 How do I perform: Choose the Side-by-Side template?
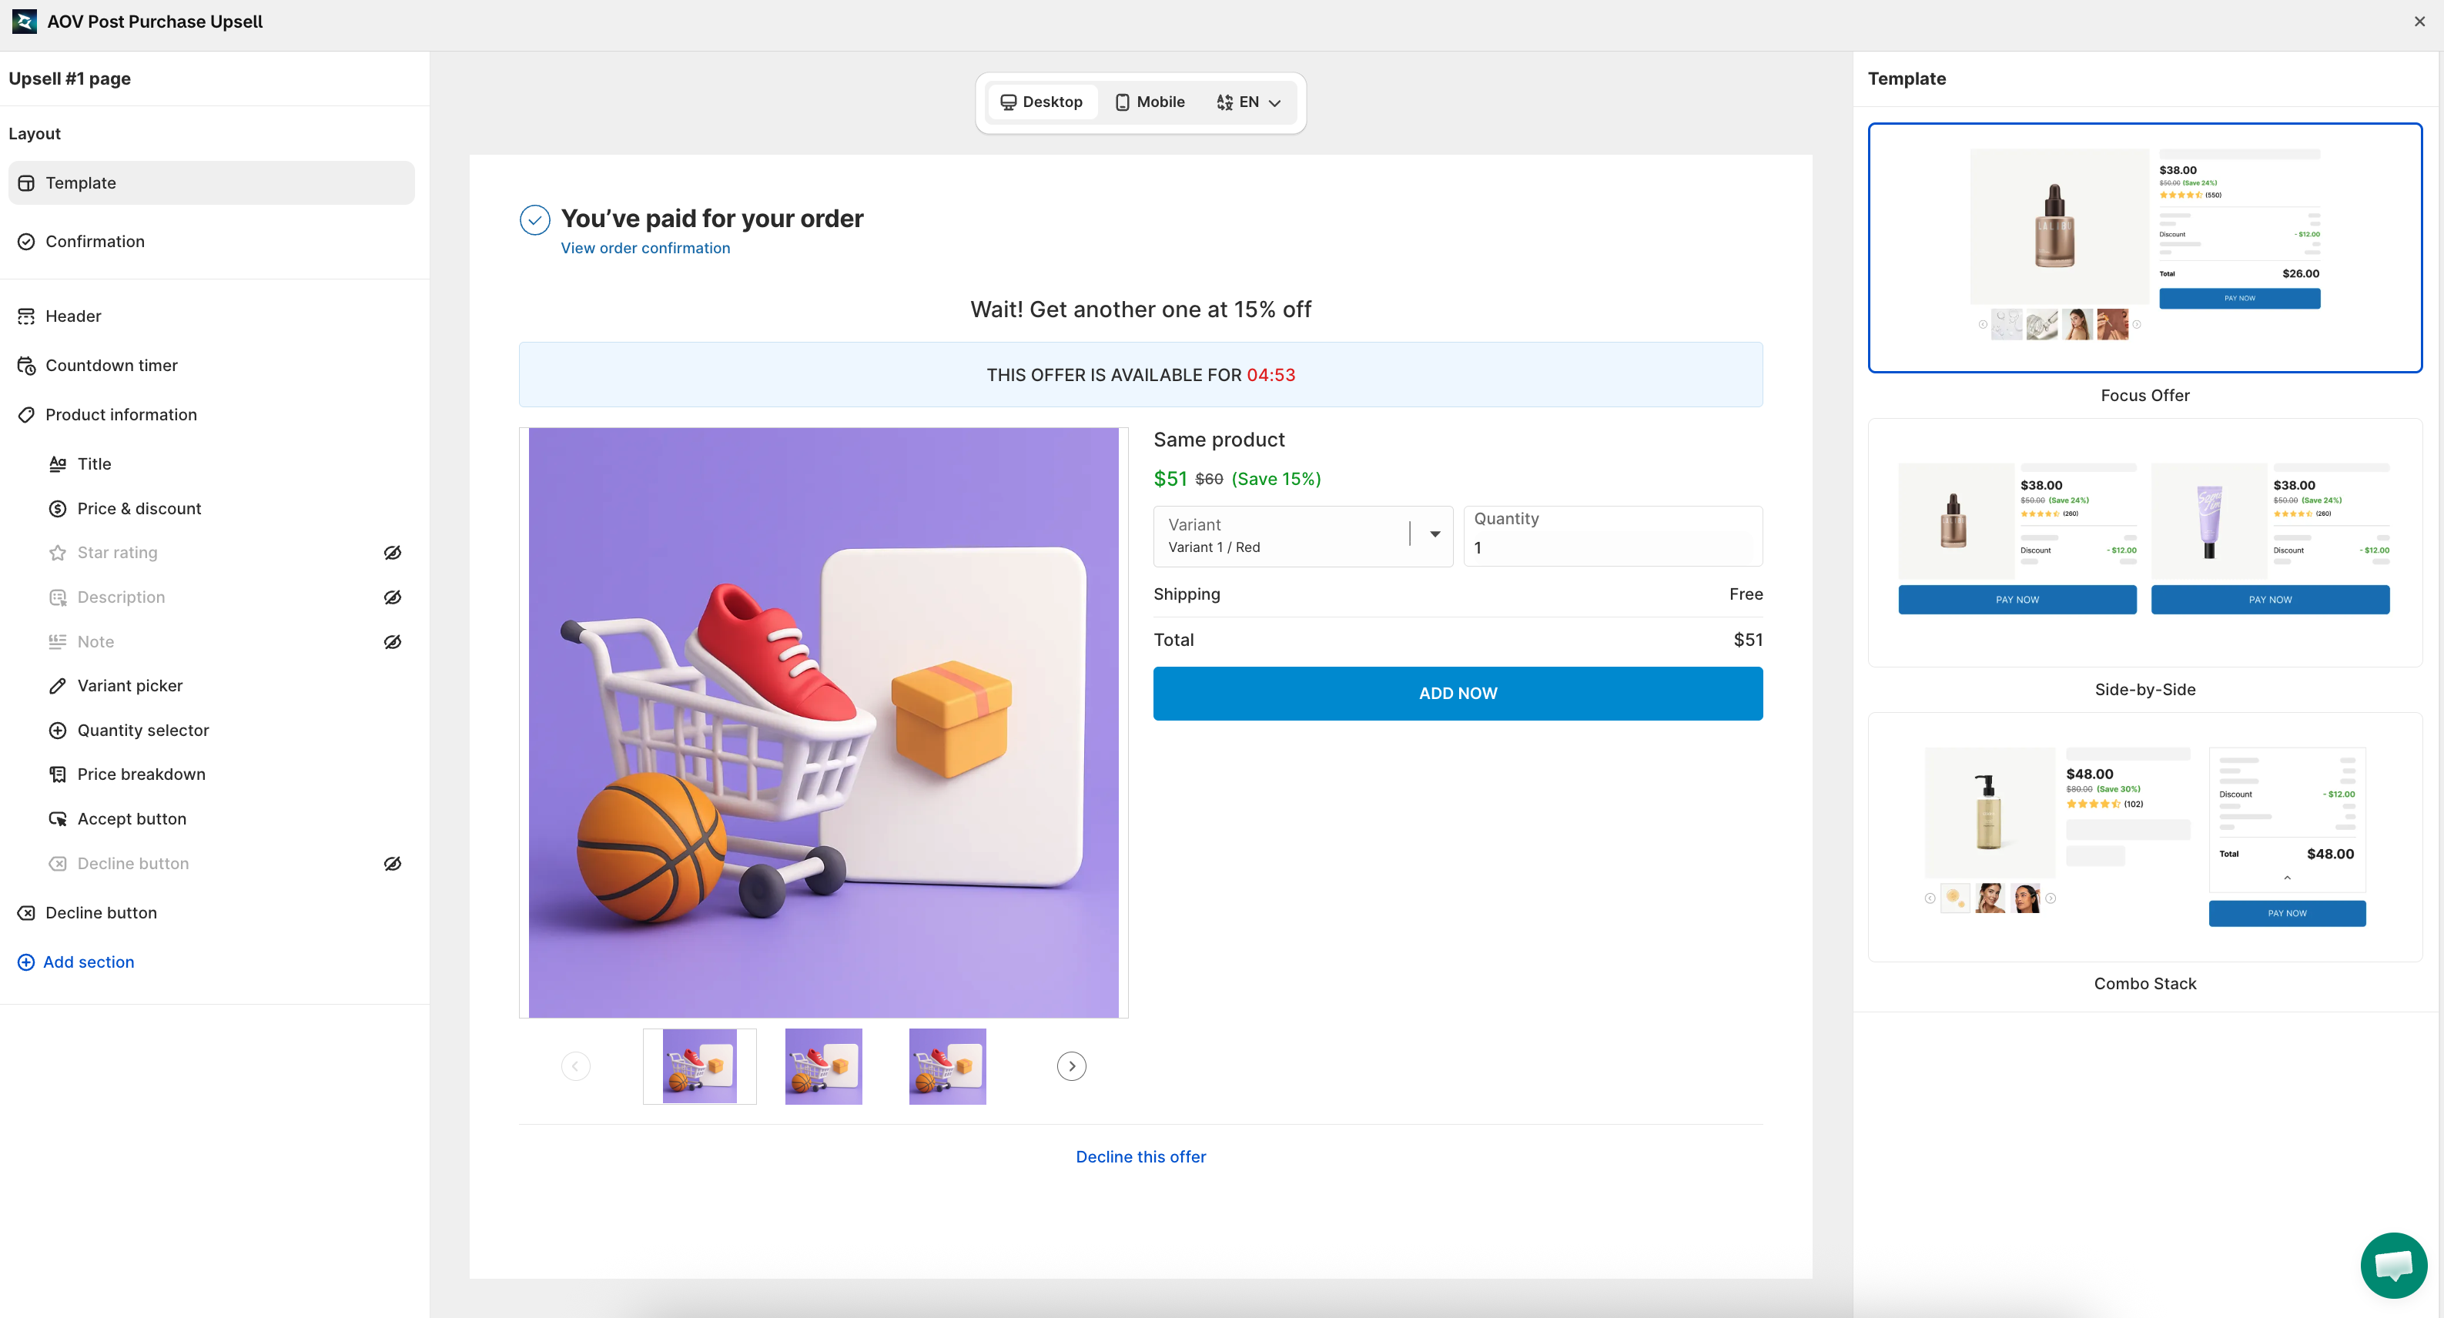point(2144,543)
